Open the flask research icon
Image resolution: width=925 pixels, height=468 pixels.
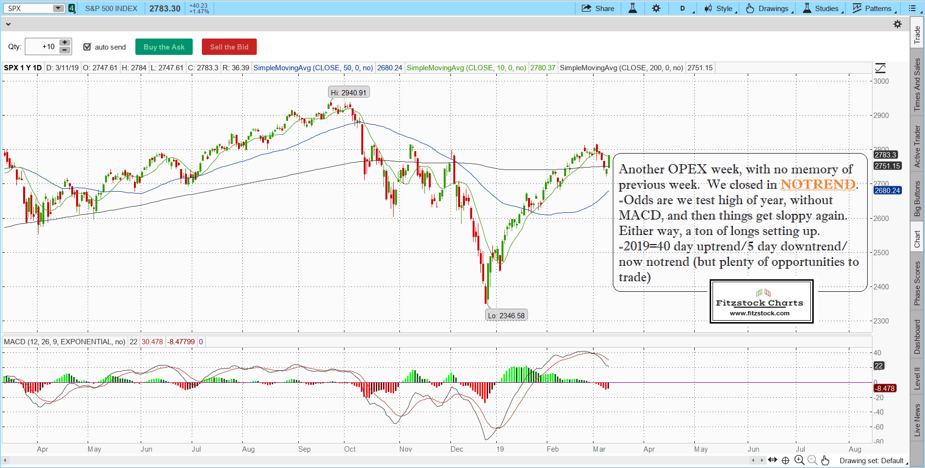tap(633, 8)
